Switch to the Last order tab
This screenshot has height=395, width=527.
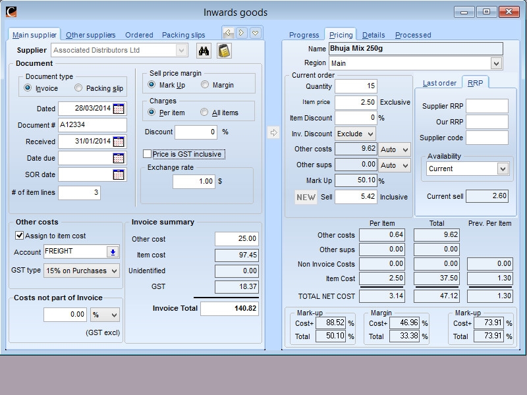[439, 83]
